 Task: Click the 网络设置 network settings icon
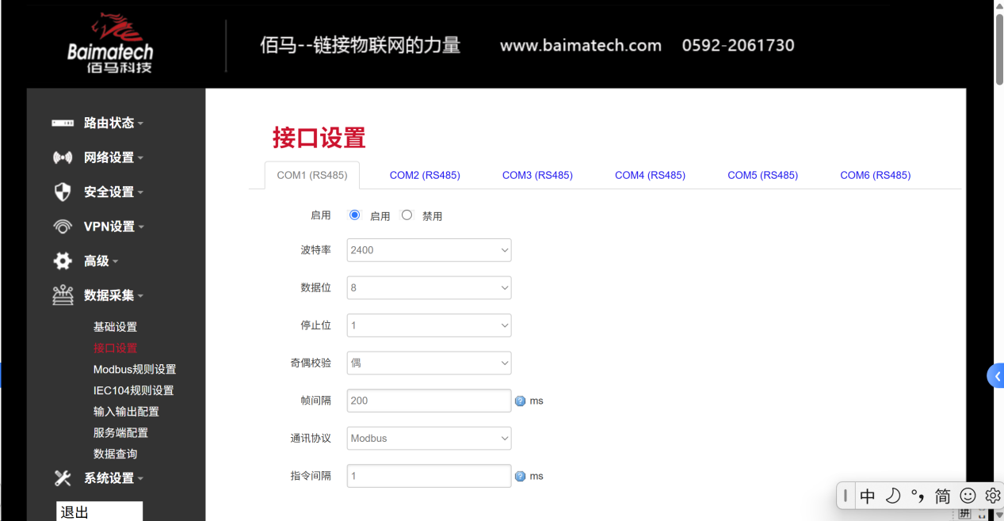(62, 157)
